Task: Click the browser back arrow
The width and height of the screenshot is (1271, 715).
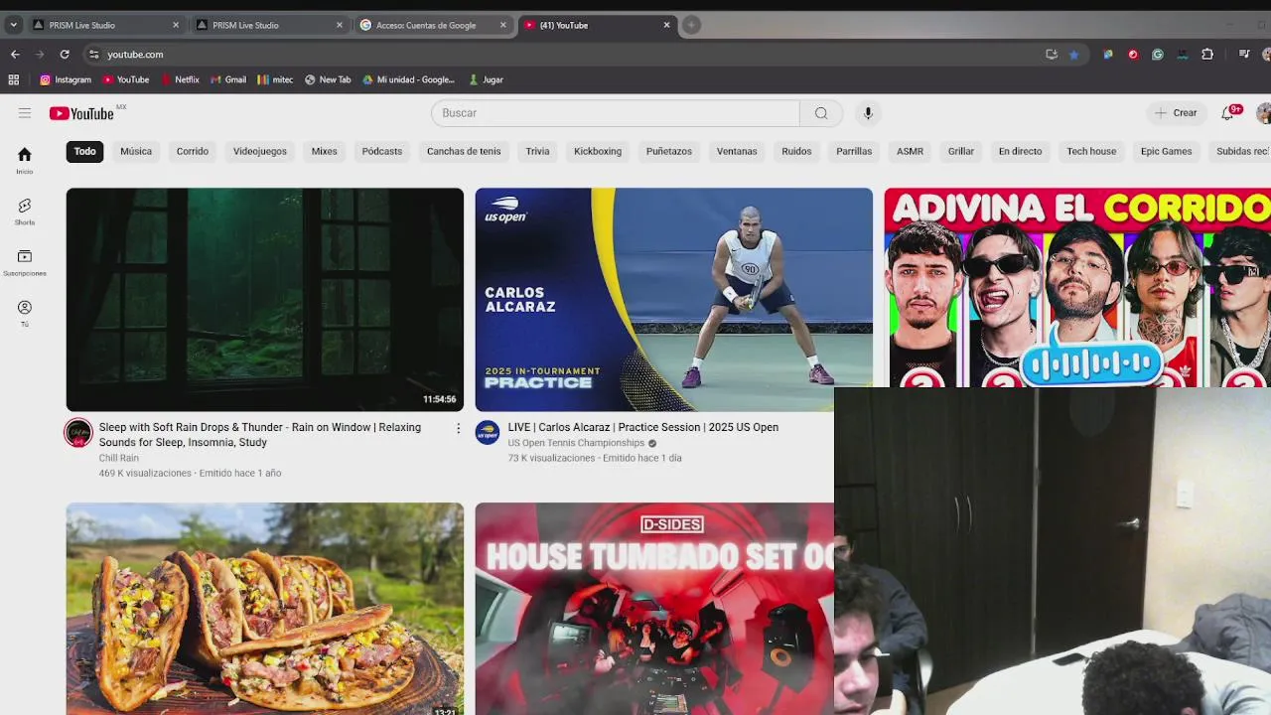Action: coord(15,55)
